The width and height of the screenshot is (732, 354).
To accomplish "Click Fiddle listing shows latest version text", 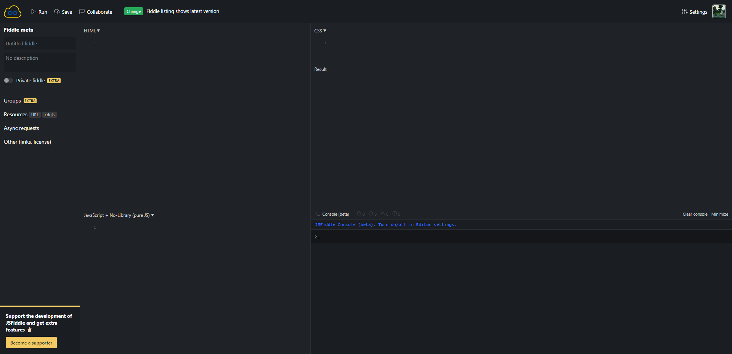I will [183, 11].
